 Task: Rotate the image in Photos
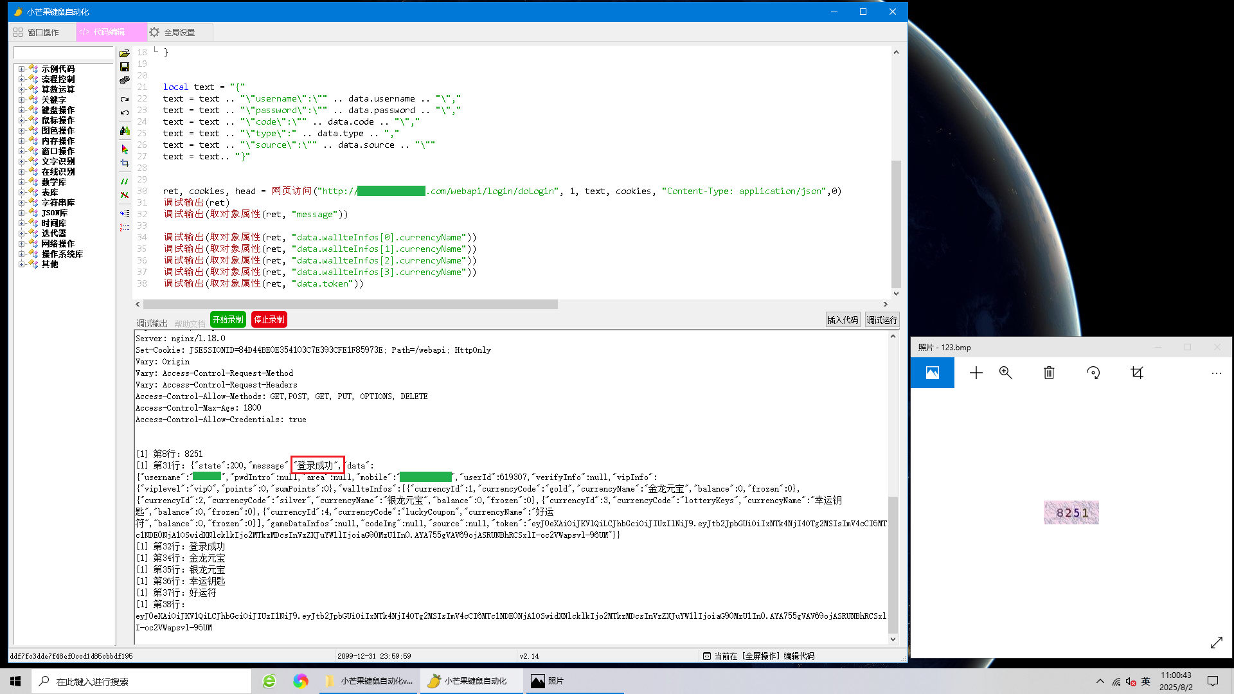pos(1093,373)
